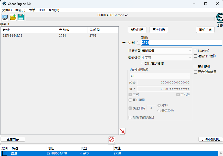This screenshot has height=156, width=223.
Task: Select the 最后位数 radio button
Action: (x=159, y=111)
